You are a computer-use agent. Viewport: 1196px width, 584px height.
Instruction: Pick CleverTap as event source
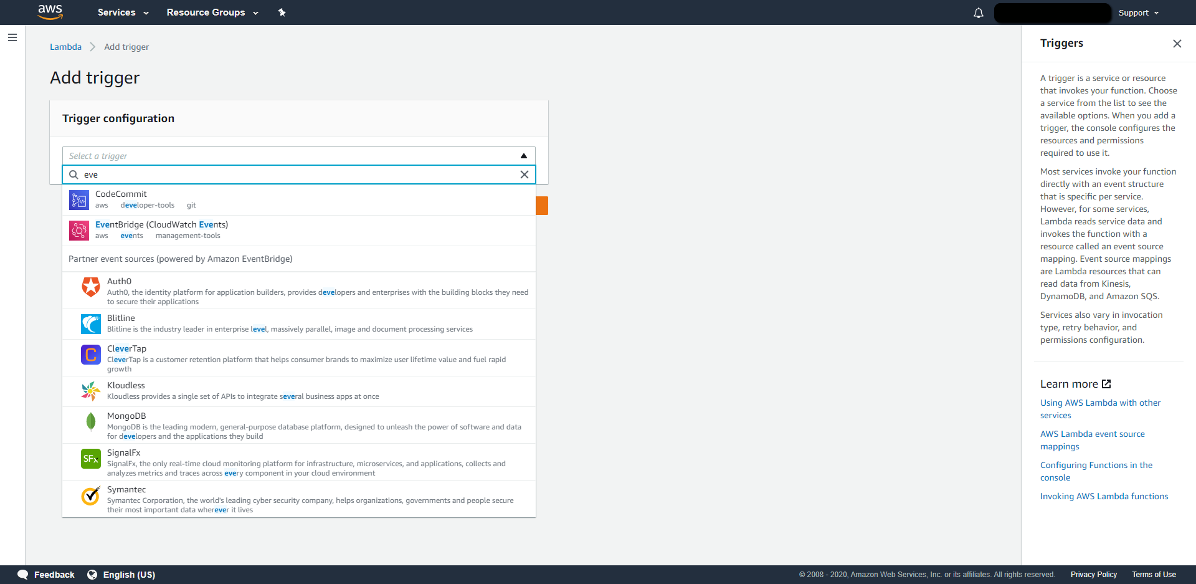click(x=299, y=358)
